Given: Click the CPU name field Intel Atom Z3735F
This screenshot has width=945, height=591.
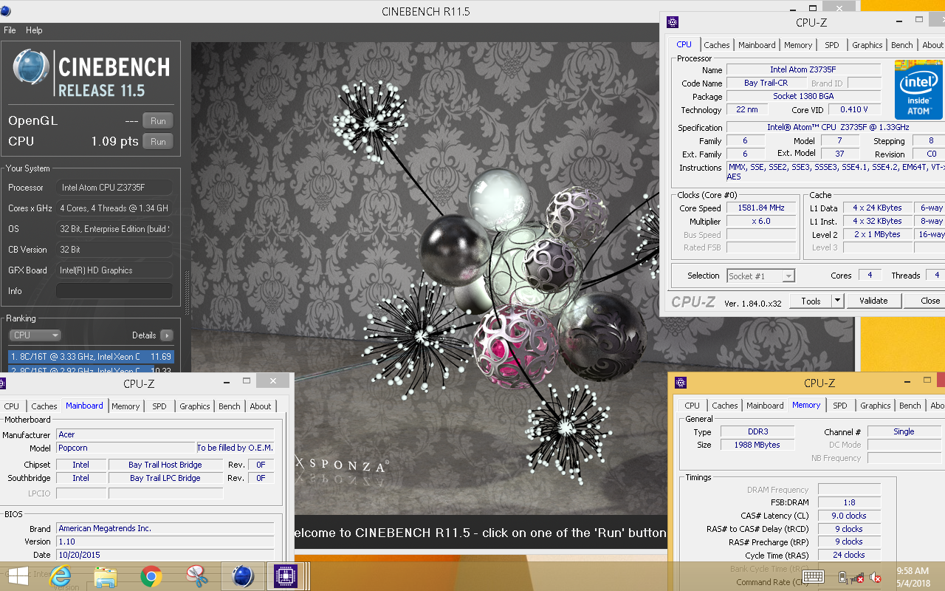Looking at the screenshot, I should click(803, 70).
